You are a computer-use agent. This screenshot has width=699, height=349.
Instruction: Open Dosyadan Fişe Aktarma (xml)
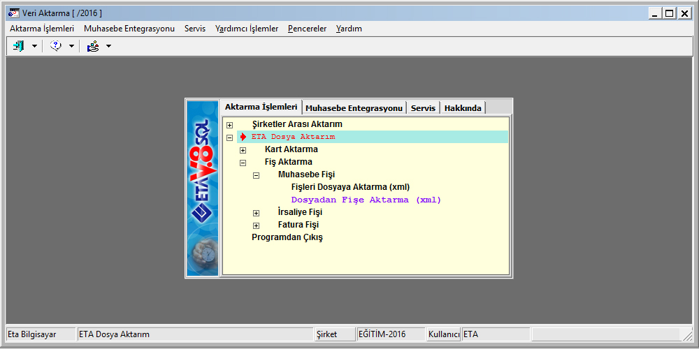(x=366, y=200)
